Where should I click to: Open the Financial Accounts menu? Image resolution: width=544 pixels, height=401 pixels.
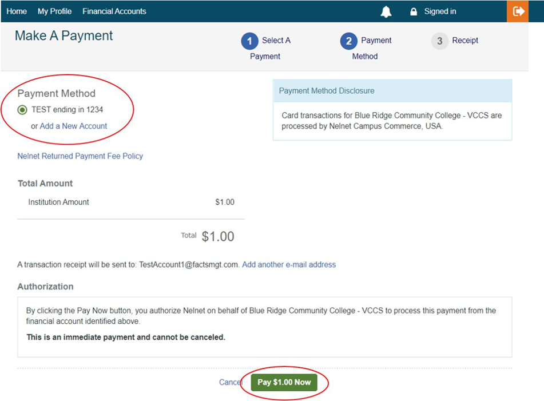click(114, 11)
